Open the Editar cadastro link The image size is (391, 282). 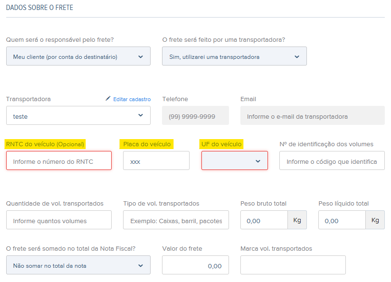[132, 99]
